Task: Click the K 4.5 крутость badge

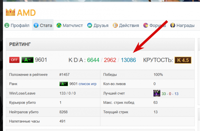Action: 183,60
